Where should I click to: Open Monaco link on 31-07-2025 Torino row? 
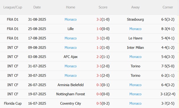coord(71,66)
